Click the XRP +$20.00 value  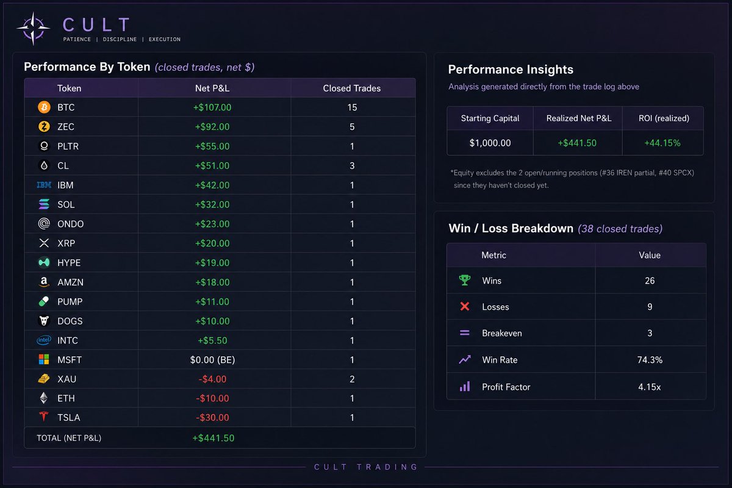tap(212, 243)
